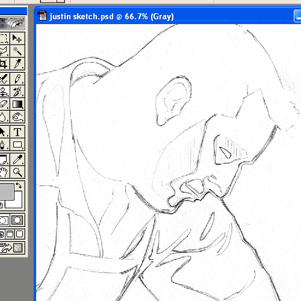Select the Rectangle shape tool
This screenshot has width=301, height=301.
pos(17,144)
